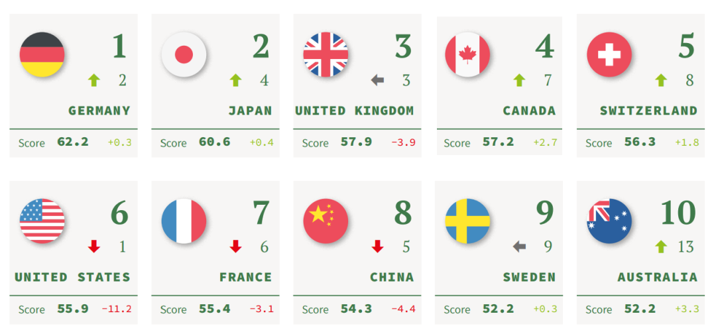Click the United States flag icon
The image size is (716, 334).
coord(42,221)
